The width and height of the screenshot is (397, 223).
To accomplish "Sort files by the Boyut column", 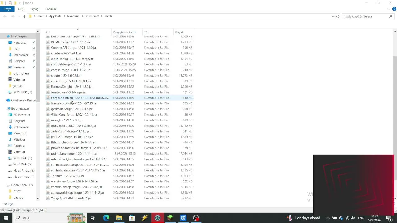I will pyautogui.click(x=184, y=32).
